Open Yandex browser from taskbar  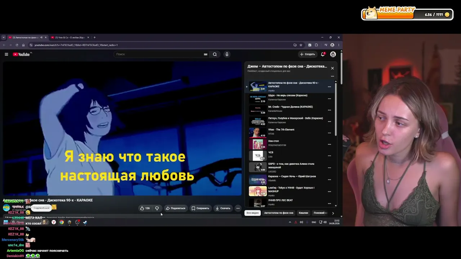pos(54,222)
